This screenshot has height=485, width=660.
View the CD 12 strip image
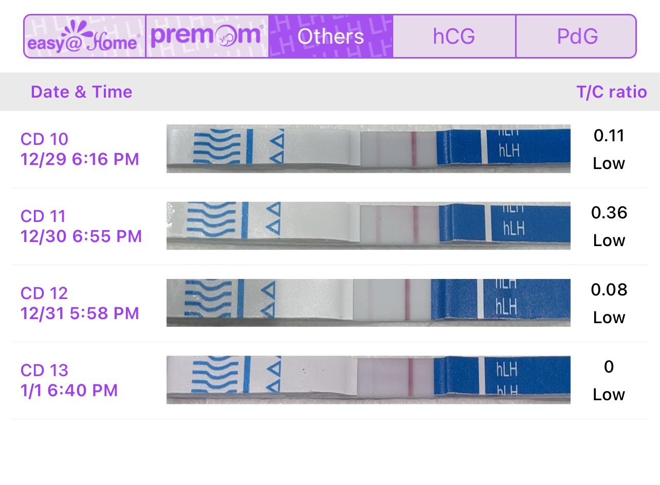tap(368, 303)
